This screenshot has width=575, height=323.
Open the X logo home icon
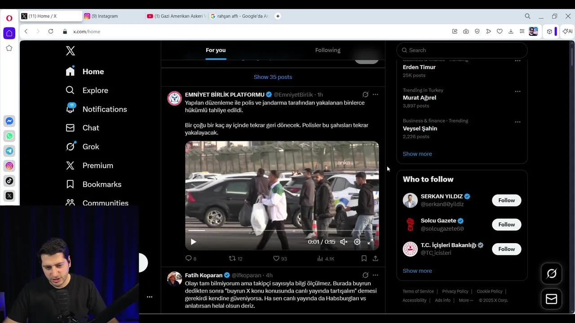click(71, 51)
